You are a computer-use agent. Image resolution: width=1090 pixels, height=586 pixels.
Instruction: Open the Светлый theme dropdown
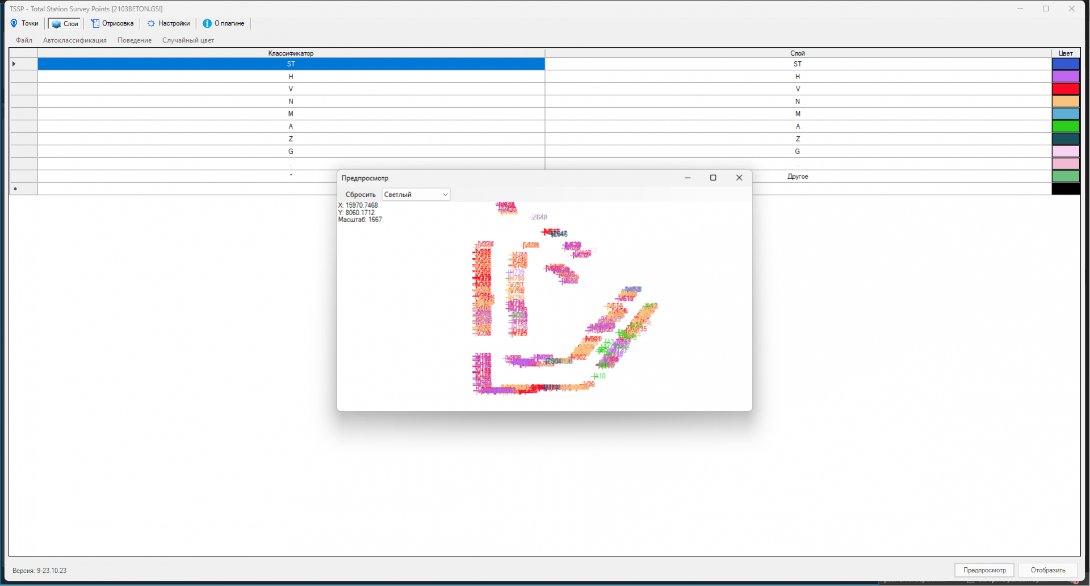(416, 195)
